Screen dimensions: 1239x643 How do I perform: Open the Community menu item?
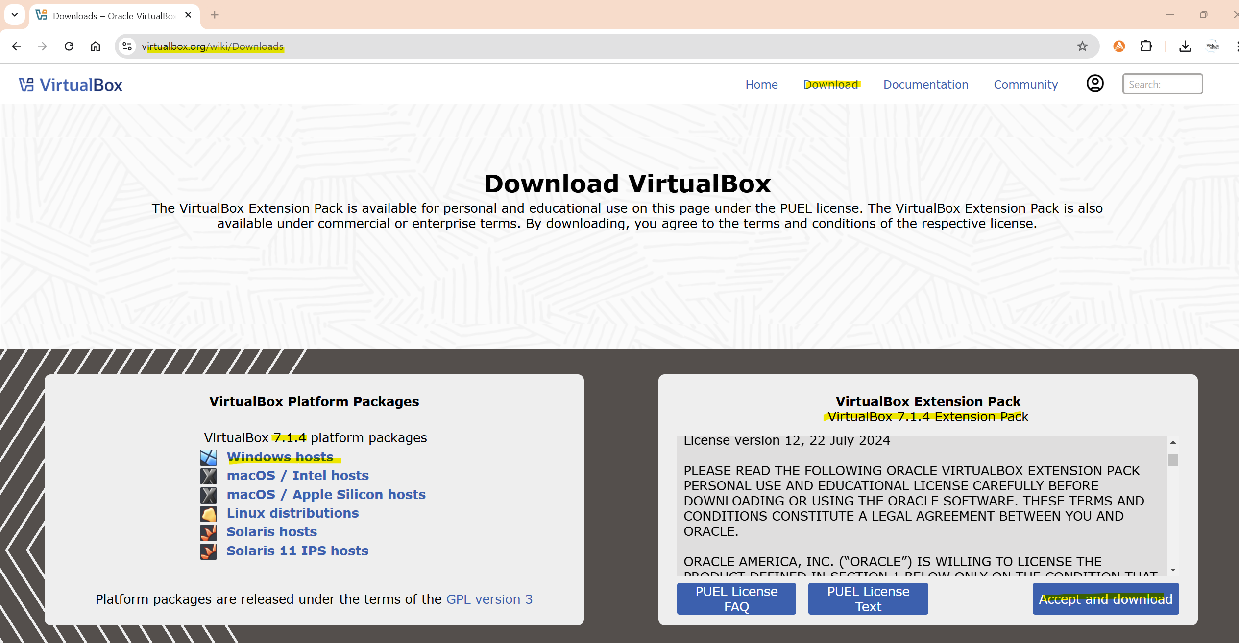(1025, 85)
